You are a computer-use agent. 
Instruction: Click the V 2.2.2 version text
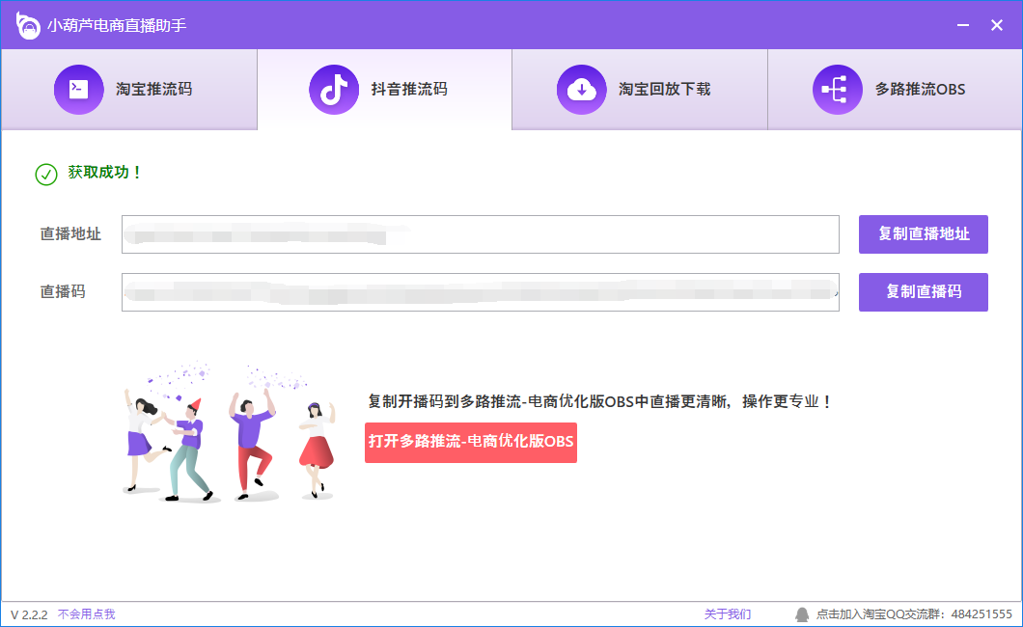coord(29,614)
